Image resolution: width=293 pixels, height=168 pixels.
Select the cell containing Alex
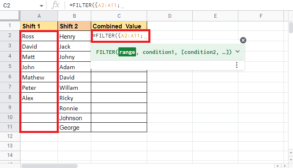tap(39, 98)
